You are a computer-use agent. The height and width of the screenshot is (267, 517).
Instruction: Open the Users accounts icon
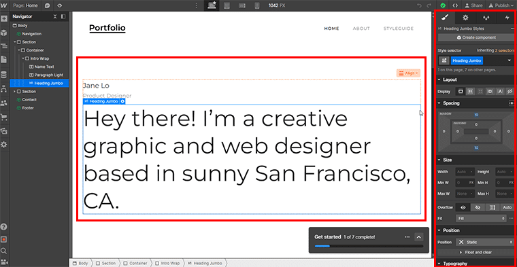[4, 103]
